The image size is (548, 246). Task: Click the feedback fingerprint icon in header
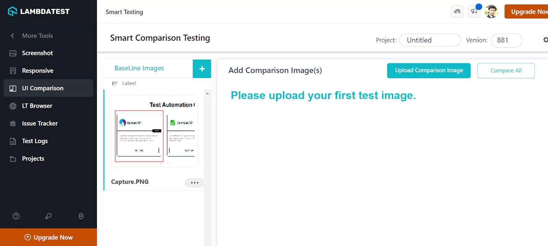(457, 11)
